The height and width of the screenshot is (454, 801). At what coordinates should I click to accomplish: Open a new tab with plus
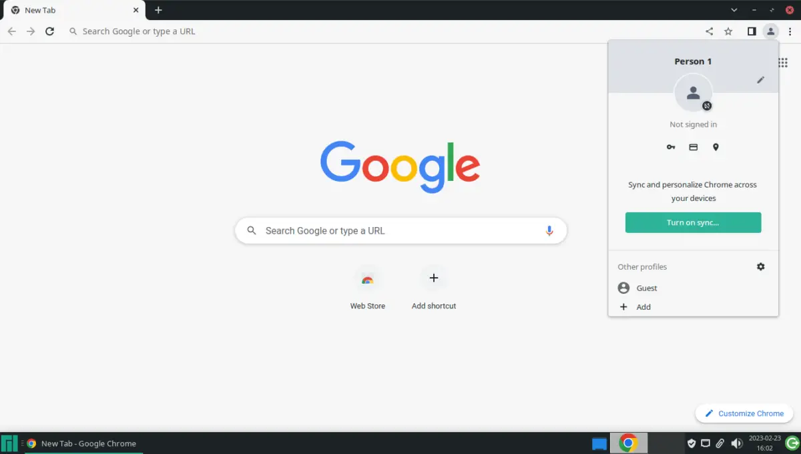pyautogui.click(x=158, y=10)
